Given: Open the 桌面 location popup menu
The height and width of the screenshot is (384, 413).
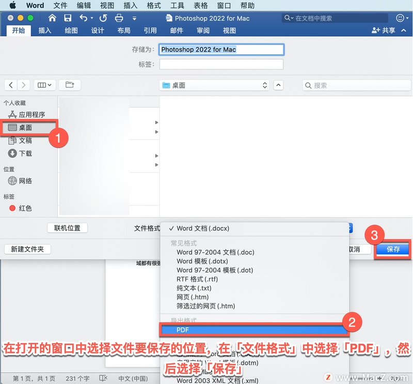Looking at the screenshot, I should tap(214, 85).
